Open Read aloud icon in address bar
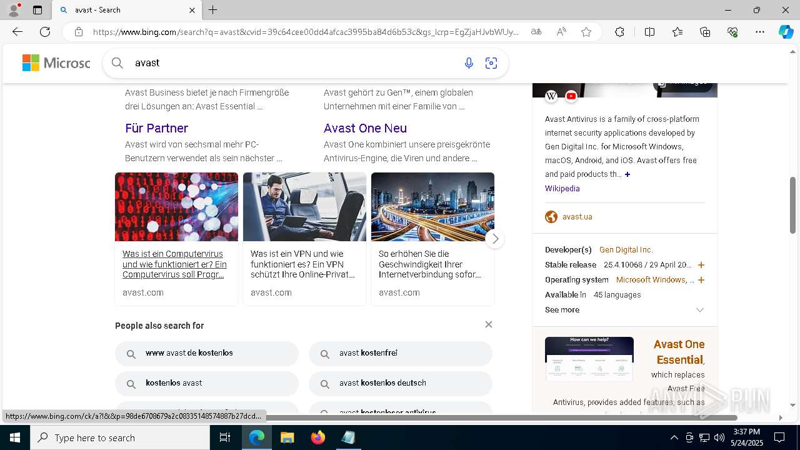 tap(561, 32)
